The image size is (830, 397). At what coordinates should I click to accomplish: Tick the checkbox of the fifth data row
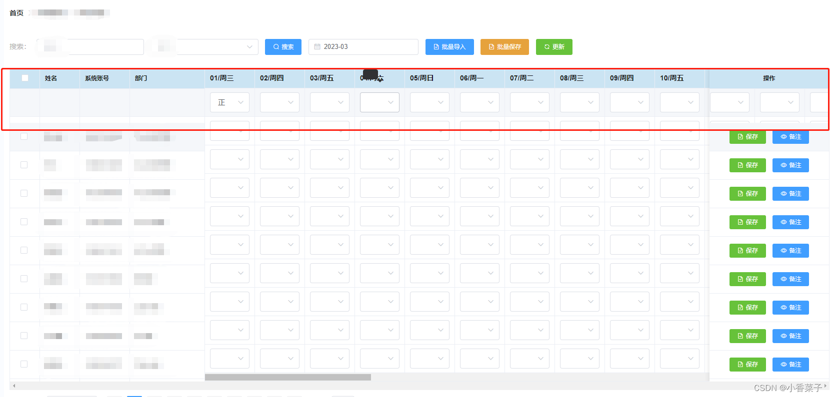(24, 250)
